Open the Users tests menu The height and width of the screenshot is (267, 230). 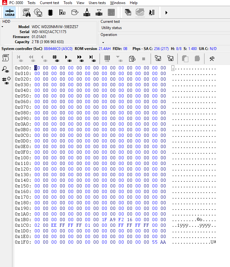(x=97, y=3)
